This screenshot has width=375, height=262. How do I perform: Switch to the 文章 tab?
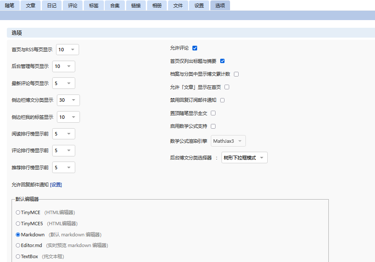point(31,5)
